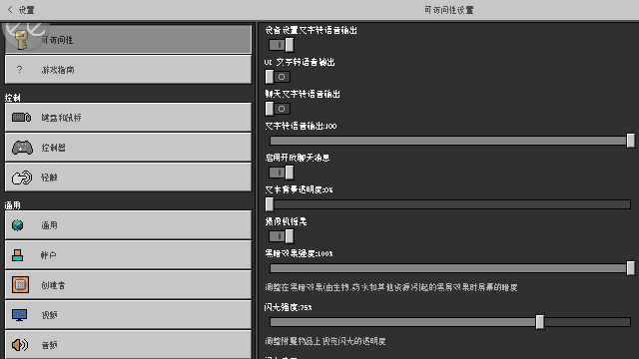
Task: Open Accessibility section with key icon
Action: (x=128, y=40)
